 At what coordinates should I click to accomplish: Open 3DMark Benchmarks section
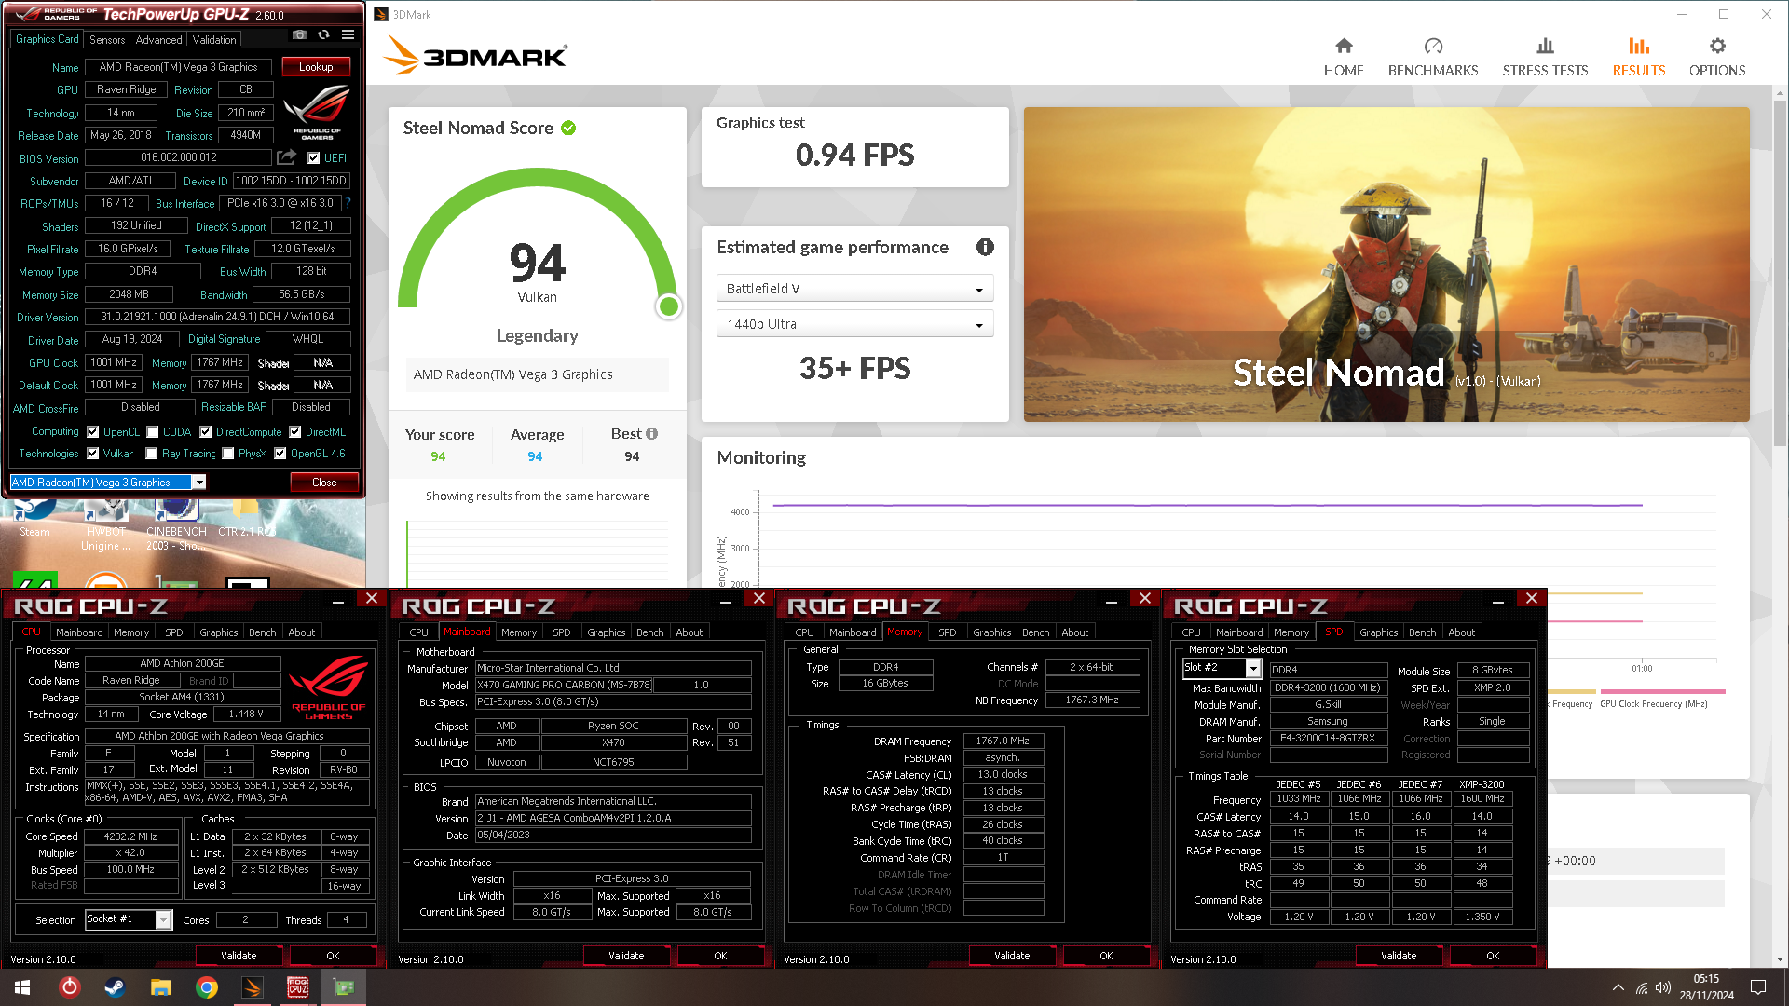click(x=1433, y=57)
